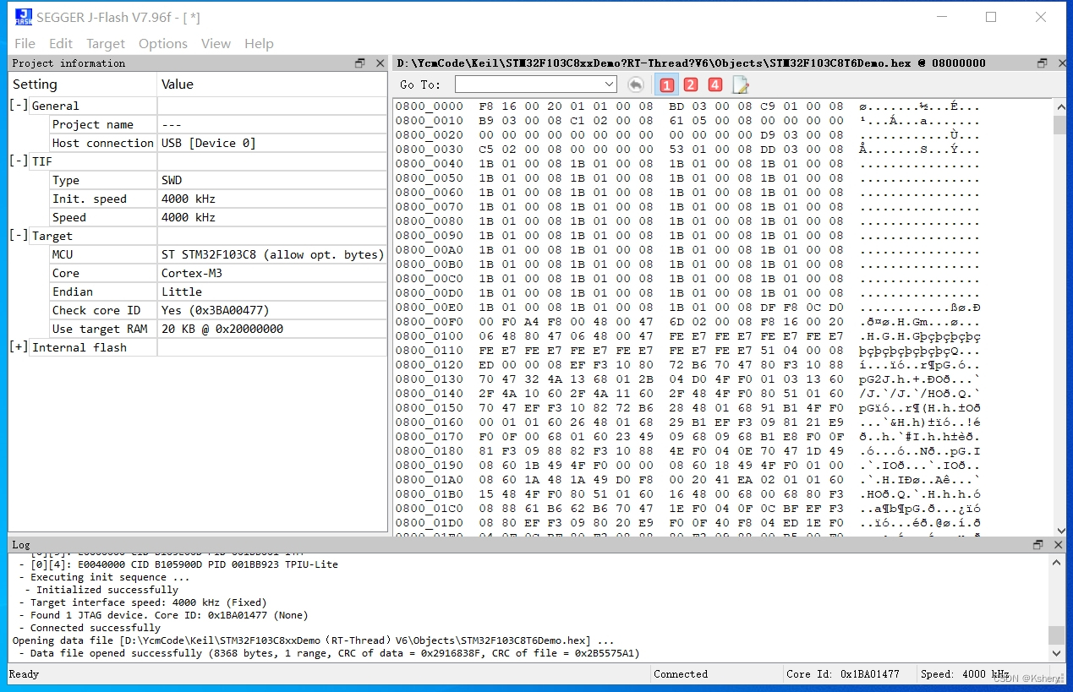Open the Target menu

click(x=106, y=43)
